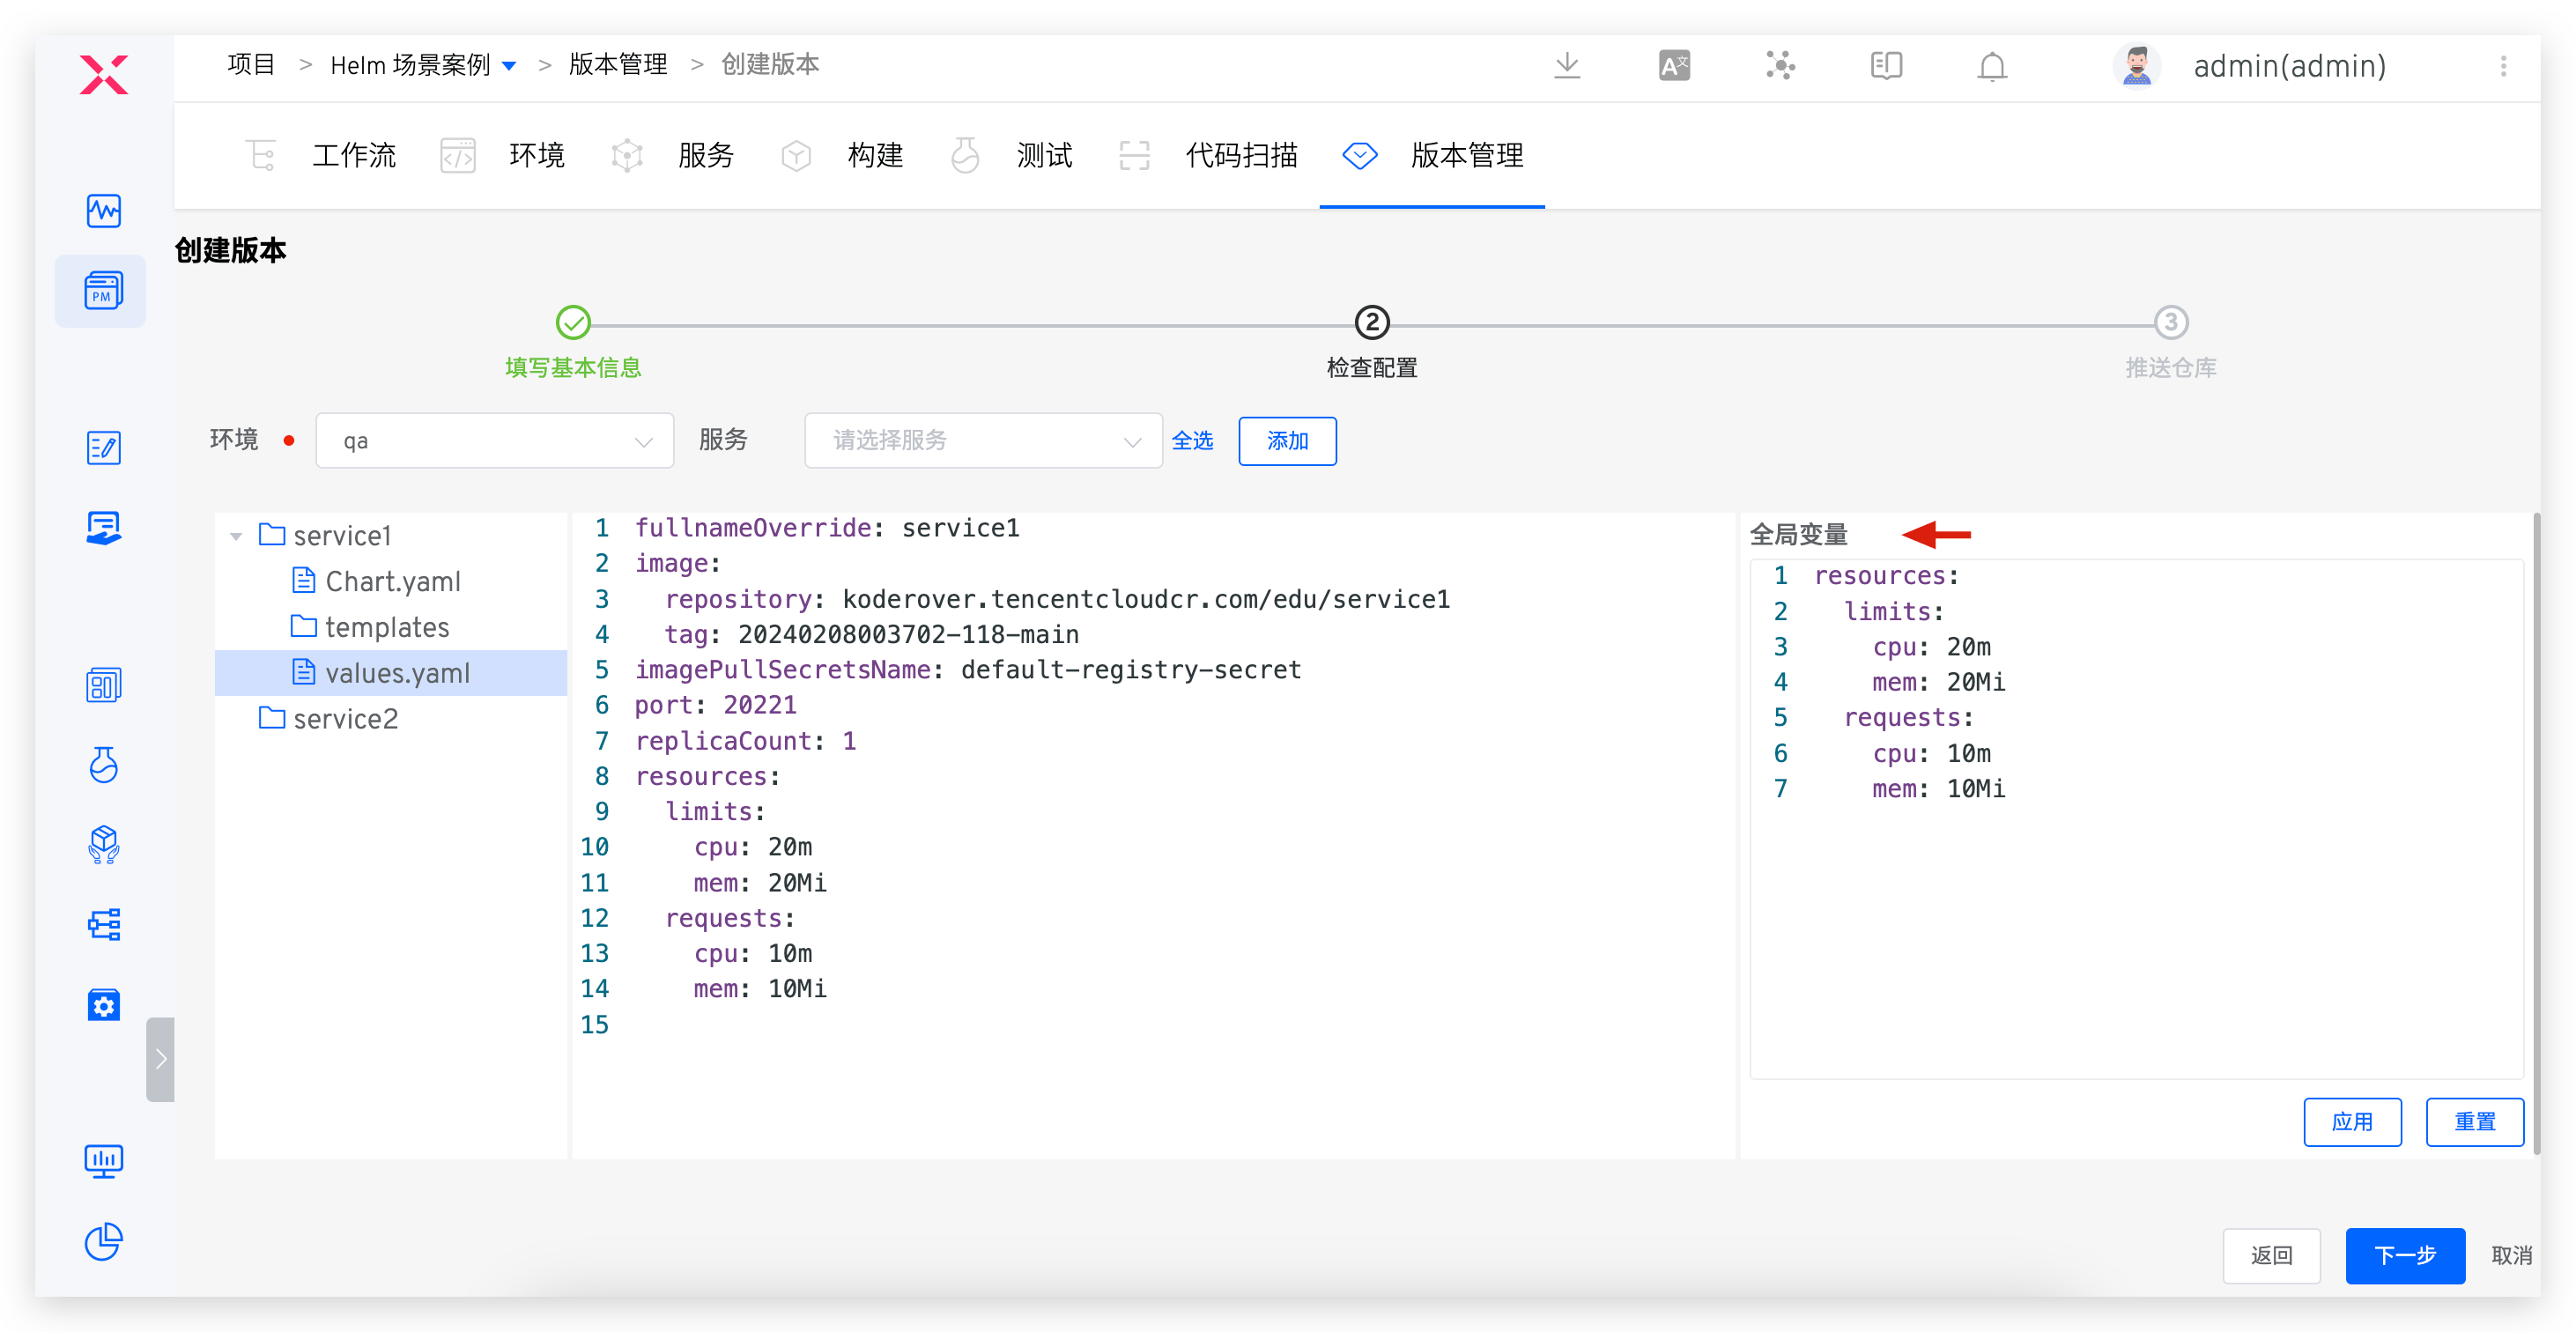Click the tag: 20240208003702-118-main line
This screenshot has height=1332, width=2576.
[871, 635]
